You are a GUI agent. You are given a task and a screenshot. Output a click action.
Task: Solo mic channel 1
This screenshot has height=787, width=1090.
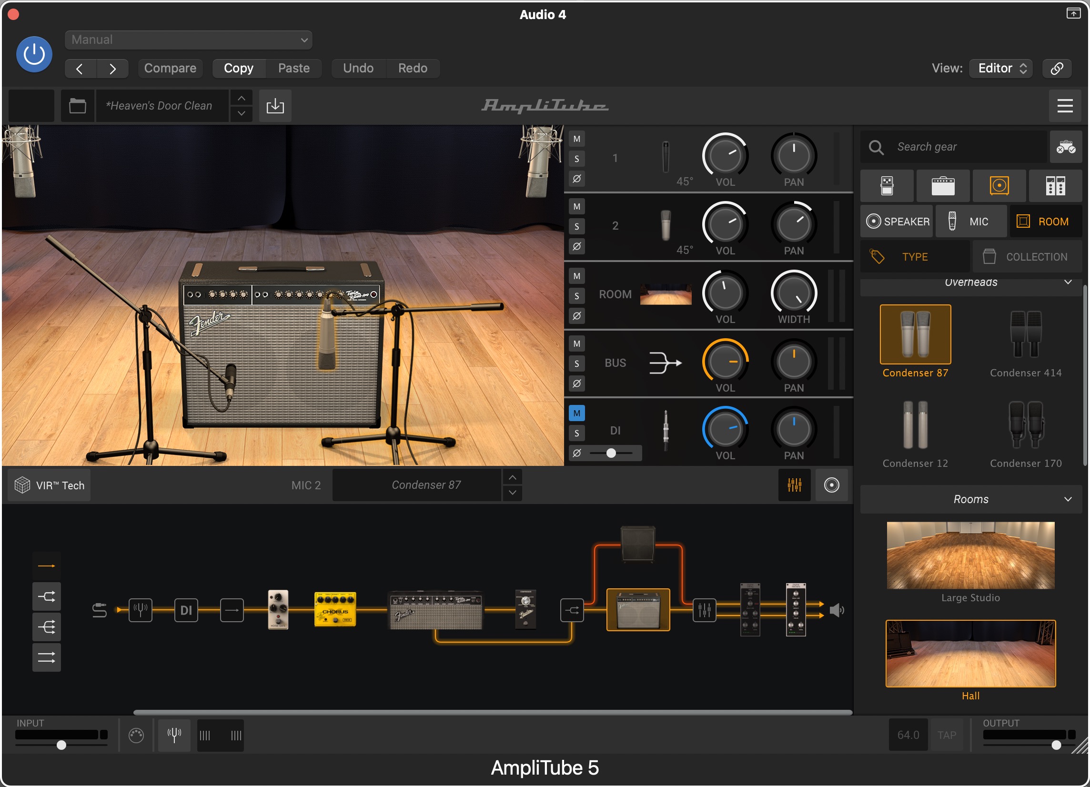(577, 159)
